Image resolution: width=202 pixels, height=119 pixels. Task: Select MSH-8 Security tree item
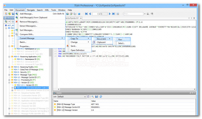22,72
